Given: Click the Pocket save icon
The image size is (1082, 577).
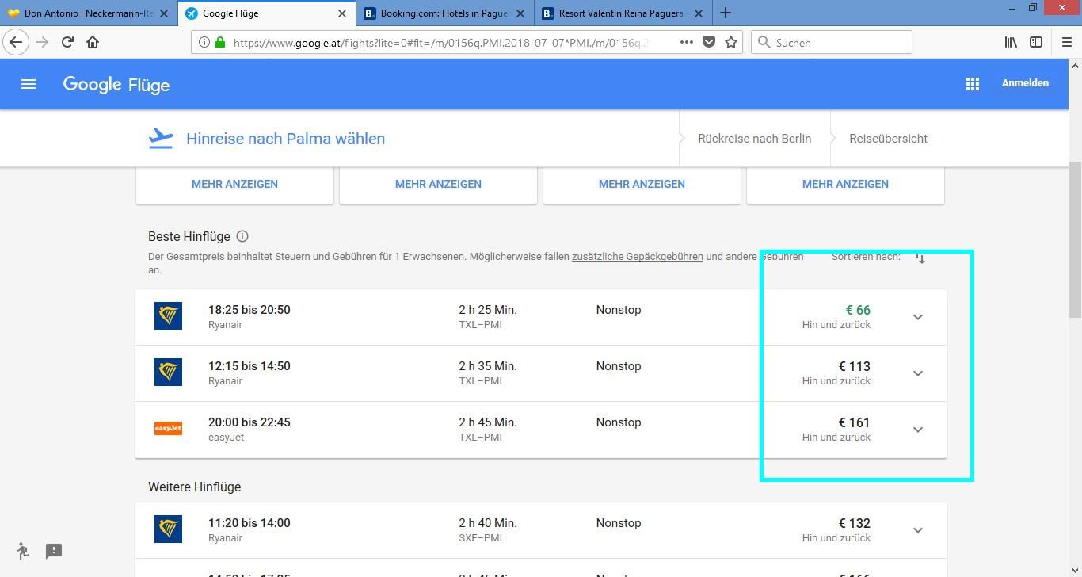Looking at the screenshot, I should 709,42.
